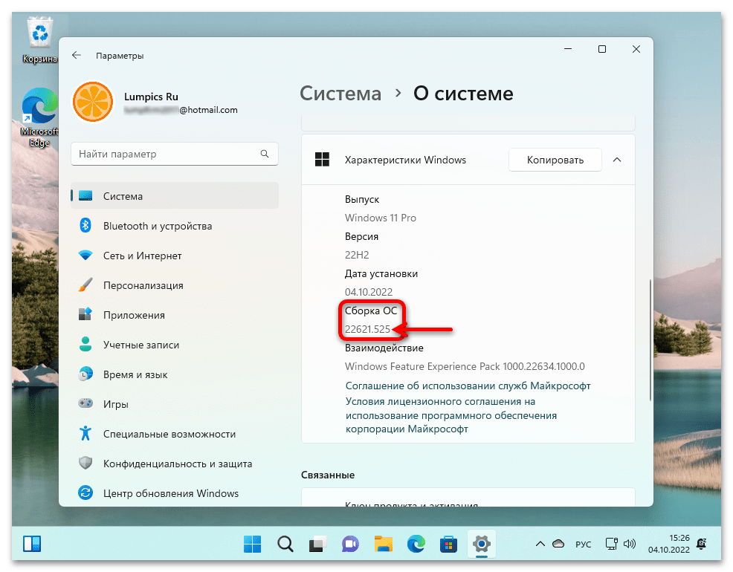The height and width of the screenshot is (572, 733).
Task: Click Windows Feature Experience Pack text
Action: [x=465, y=366]
